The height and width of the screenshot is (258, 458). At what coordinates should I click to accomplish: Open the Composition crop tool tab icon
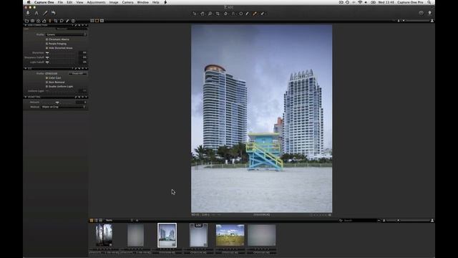[56, 21]
